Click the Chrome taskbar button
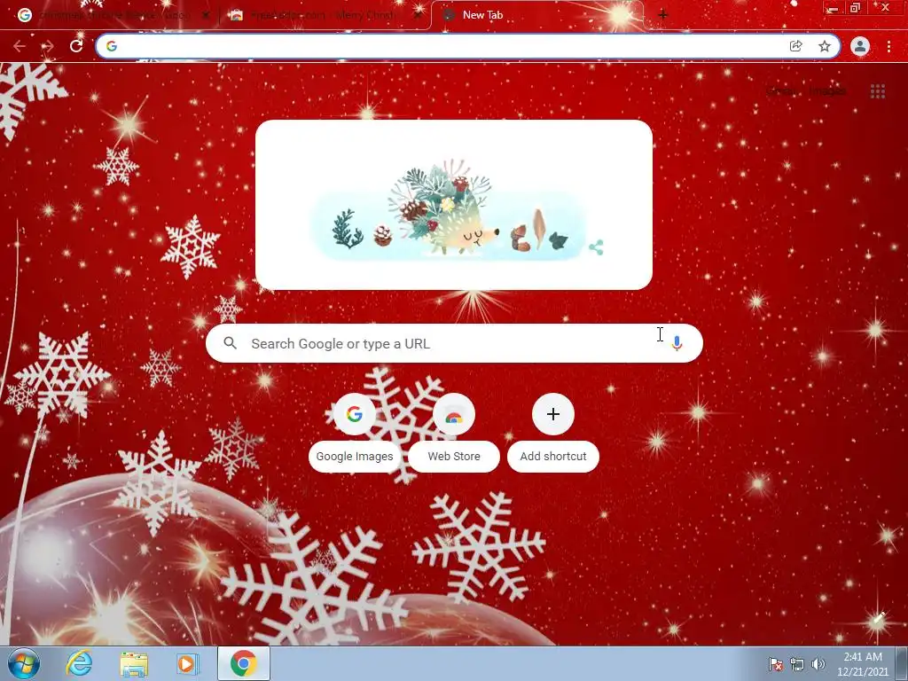908x681 pixels. (x=244, y=663)
